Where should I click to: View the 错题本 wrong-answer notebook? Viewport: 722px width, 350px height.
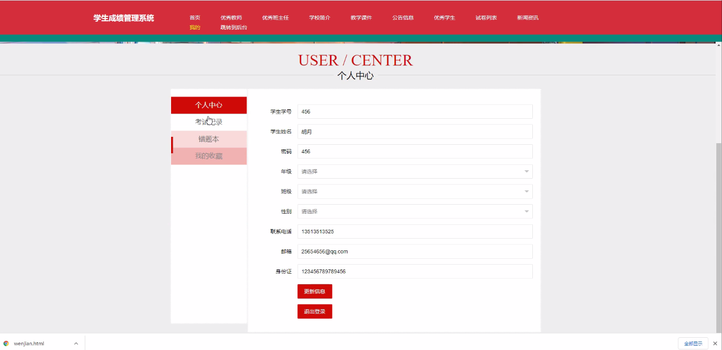[x=208, y=138]
